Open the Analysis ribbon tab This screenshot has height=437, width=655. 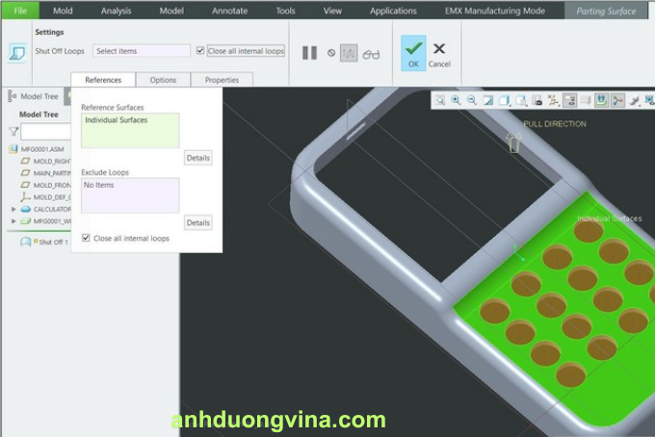[x=116, y=11]
